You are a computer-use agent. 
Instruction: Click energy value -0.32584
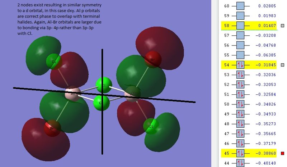(266, 94)
